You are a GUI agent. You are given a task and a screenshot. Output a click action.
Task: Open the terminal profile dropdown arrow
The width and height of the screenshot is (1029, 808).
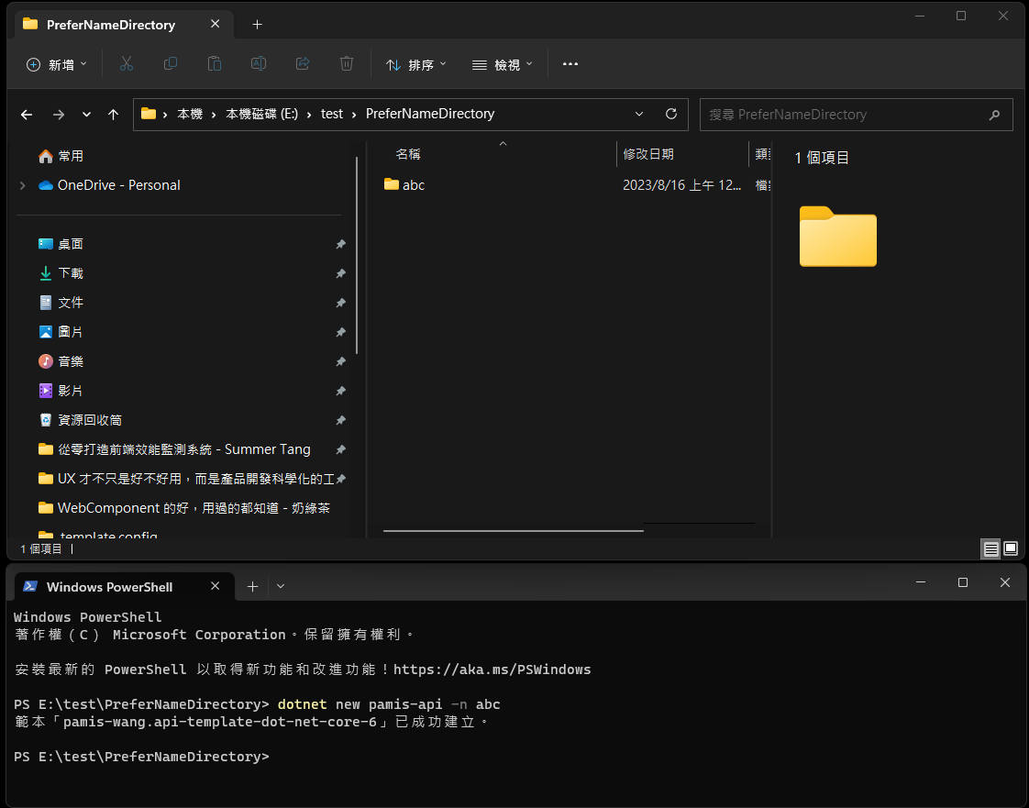[x=281, y=586]
